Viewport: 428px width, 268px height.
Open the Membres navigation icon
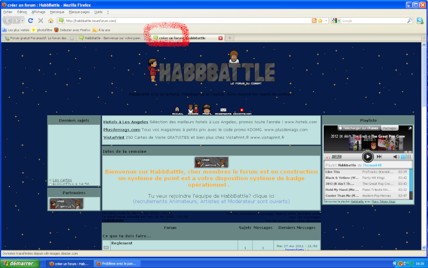point(193,110)
